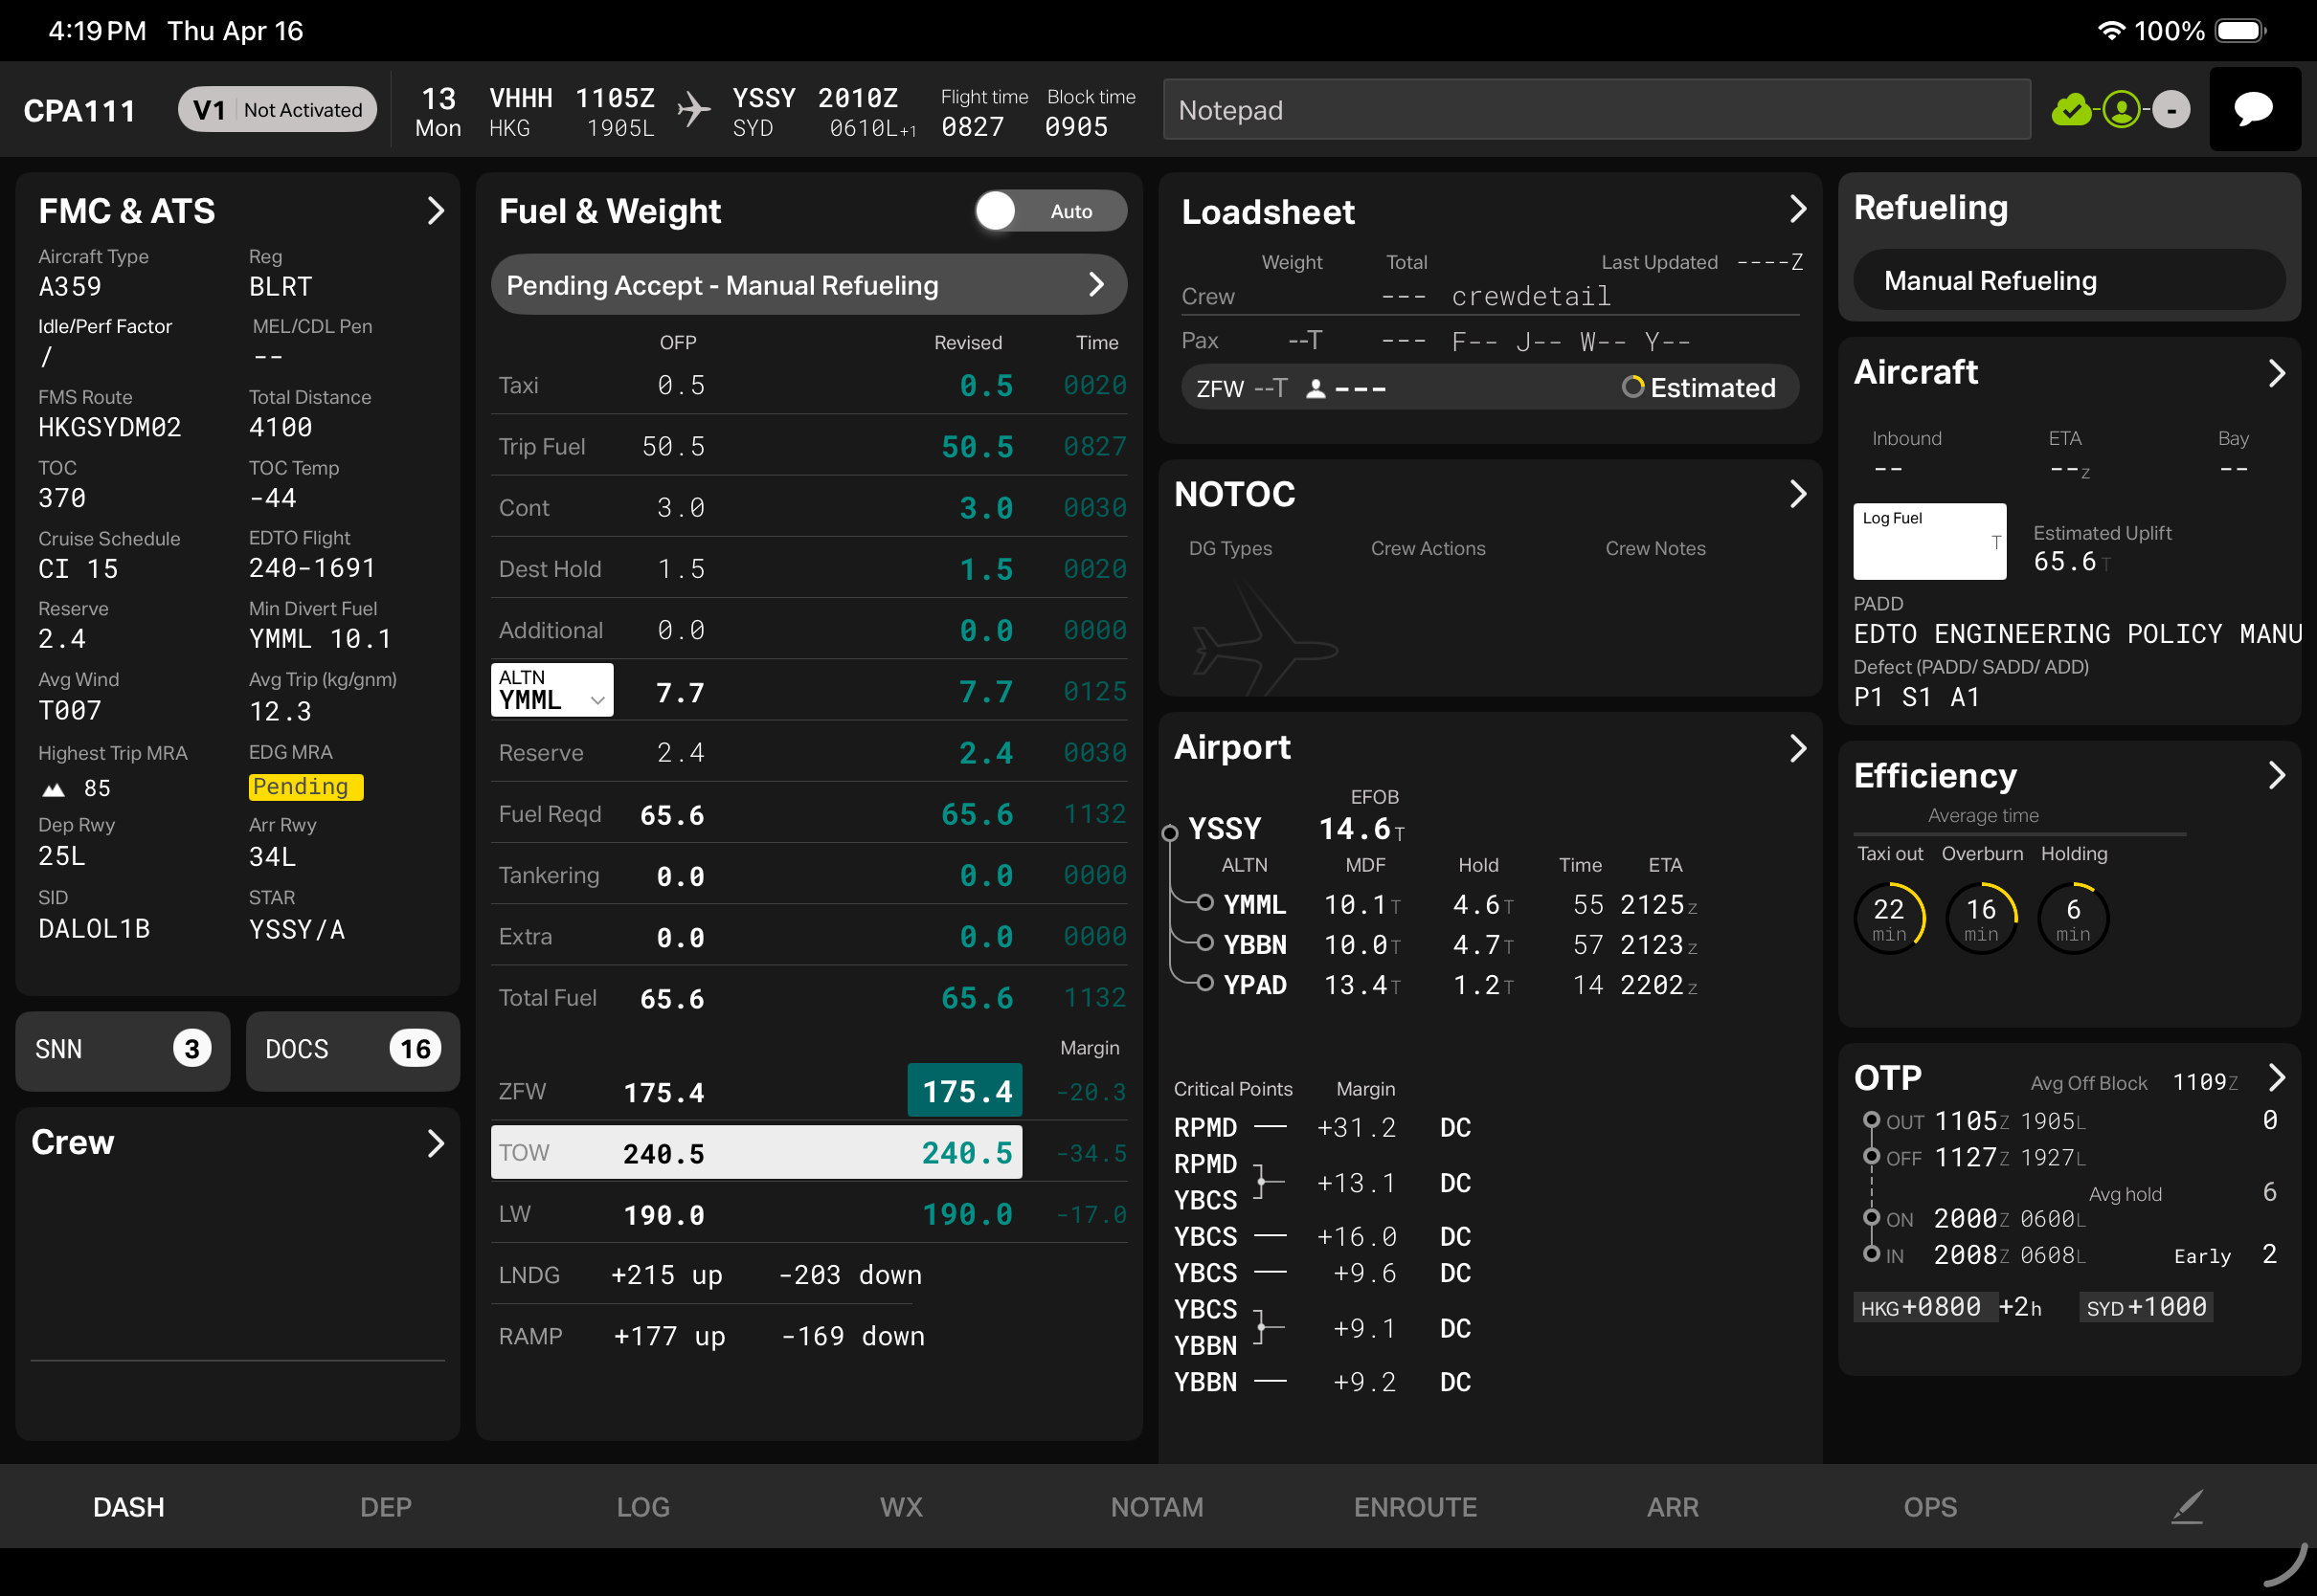Viewport: 2317px width, 1596px height.
Task: Tap the RPMD +31.2 critical point row
Action: pos(1322,1128)
